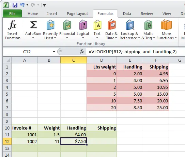
Task: Select the cell showing 10.95
Action: tap(156, 87)
